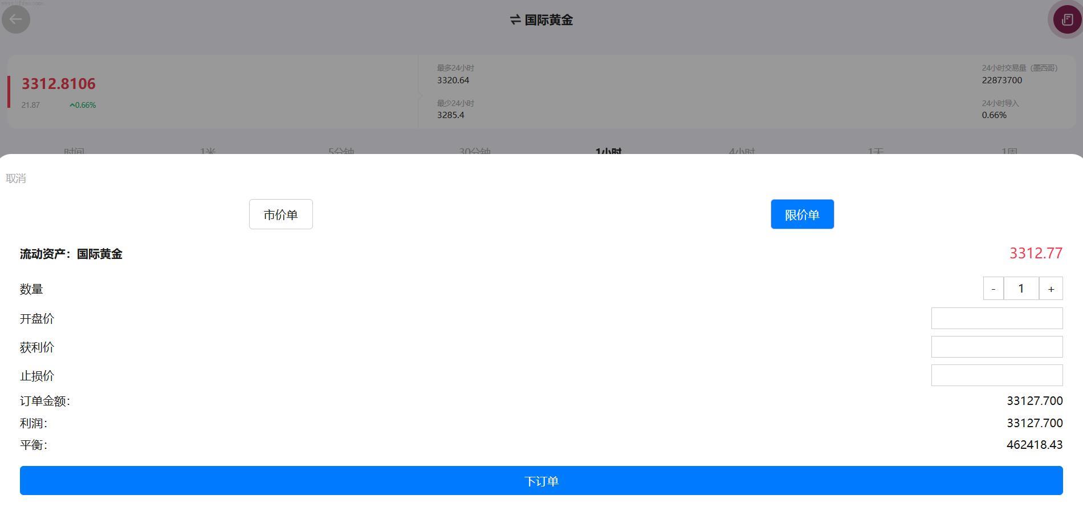The height and width of the screenshot is (519, 1083).
Task: Click the 获利价 input field
Action: tap(996, 347)
